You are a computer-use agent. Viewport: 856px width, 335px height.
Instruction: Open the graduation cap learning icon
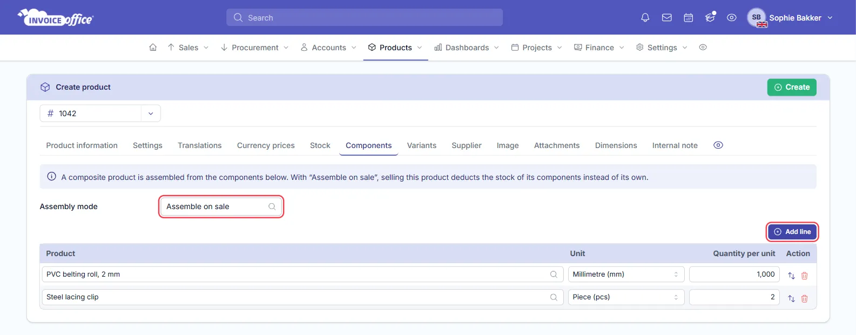[710, 18]
